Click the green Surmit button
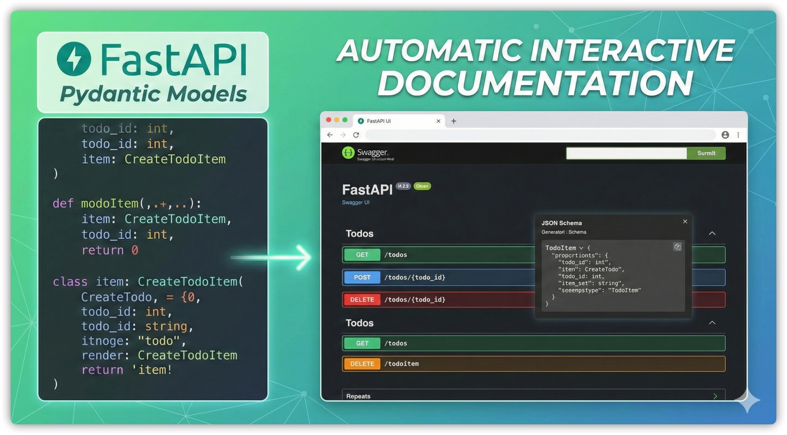This screenshot has height=435, width=787. (706, 154)
